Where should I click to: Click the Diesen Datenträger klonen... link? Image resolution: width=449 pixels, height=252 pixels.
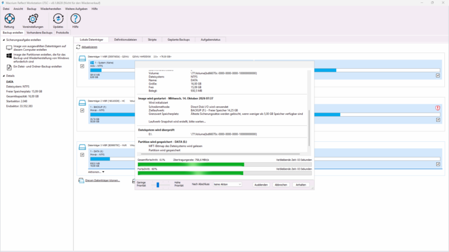coord(102,181)
